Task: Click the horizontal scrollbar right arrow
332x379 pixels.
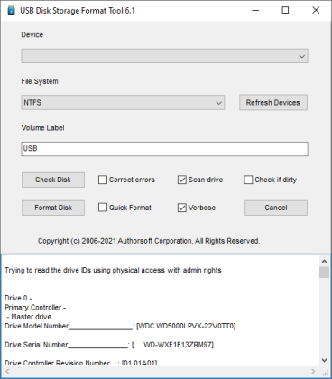Action: pyautogui.click(x=313, y=372)
